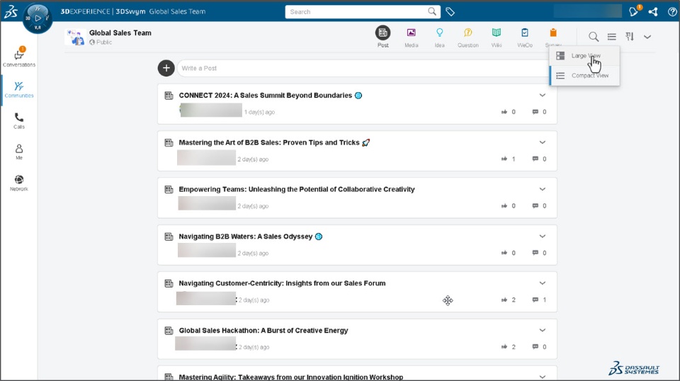Expand the CONNECT 2024 post chevron
This screenshot has width=680, height=381.
click(543, 96)
